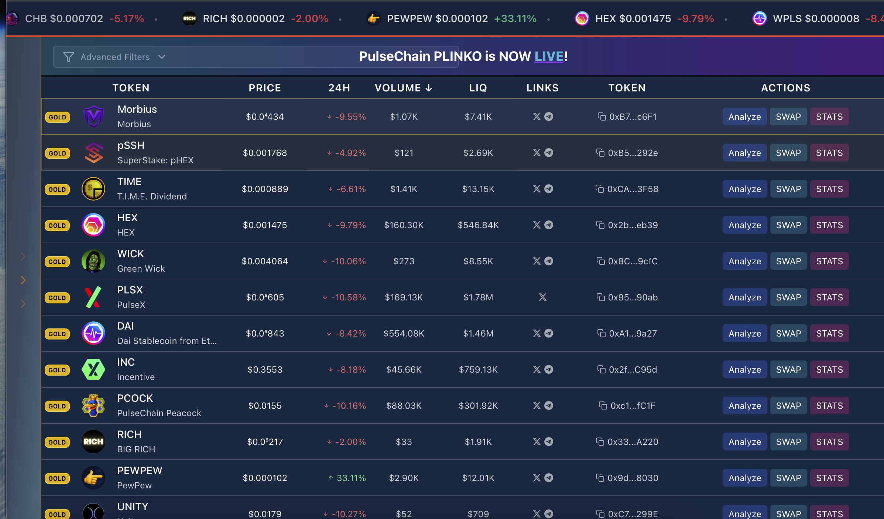884x519 pixels.
Task: Click the PLSX X (Twitter) icon
Action: 542,297
